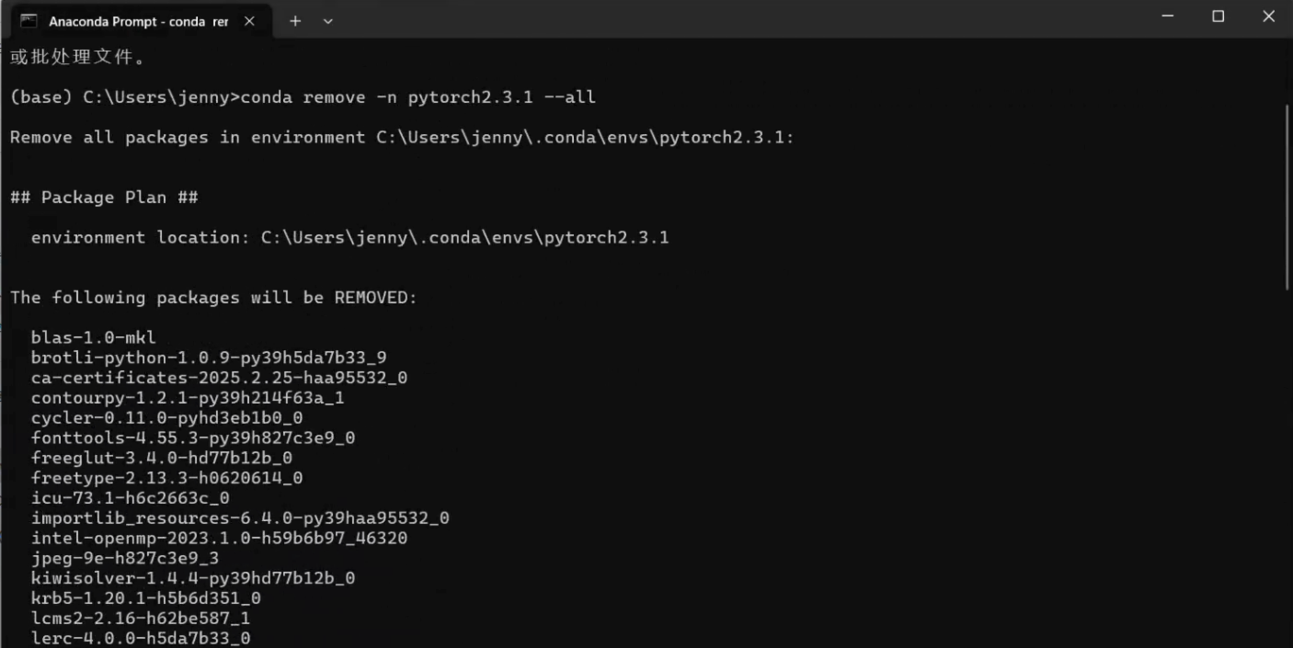This screenshot has height=648, width=1293.
Task: Expand the new tab profile dropdown chevron
Action: (x=328, y=21)
